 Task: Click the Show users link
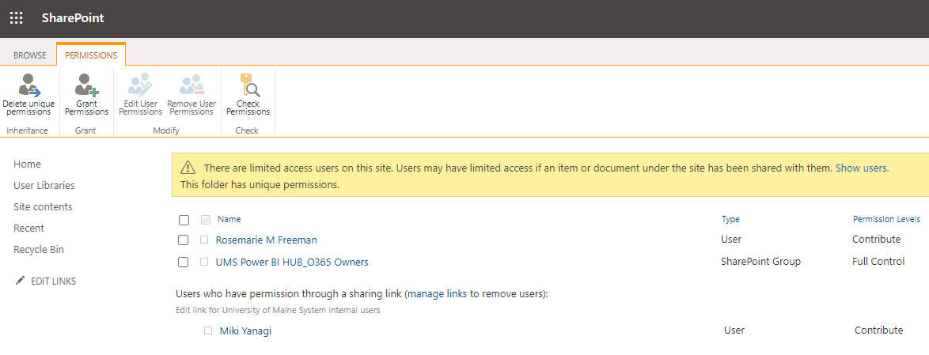click(861, 168)
